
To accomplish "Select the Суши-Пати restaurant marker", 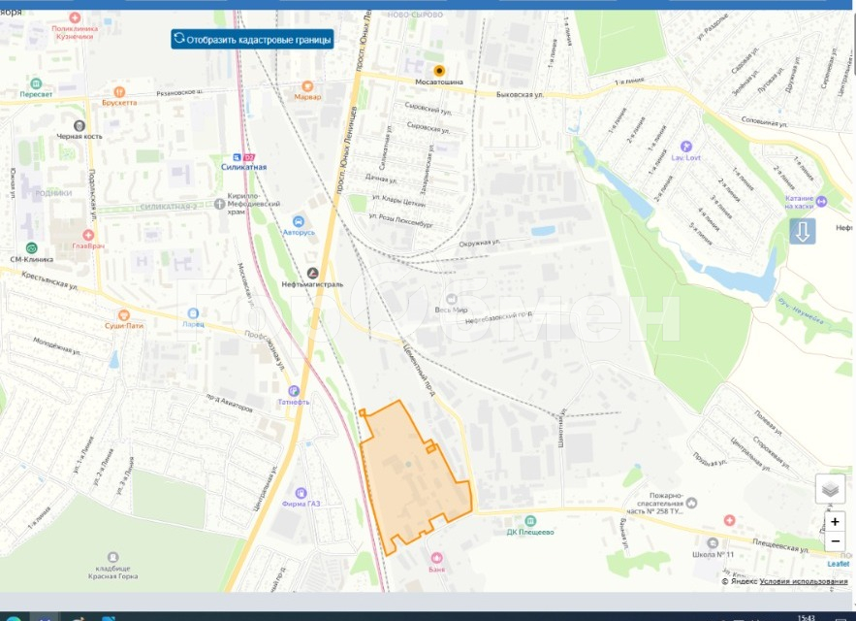I will (123, 315).
